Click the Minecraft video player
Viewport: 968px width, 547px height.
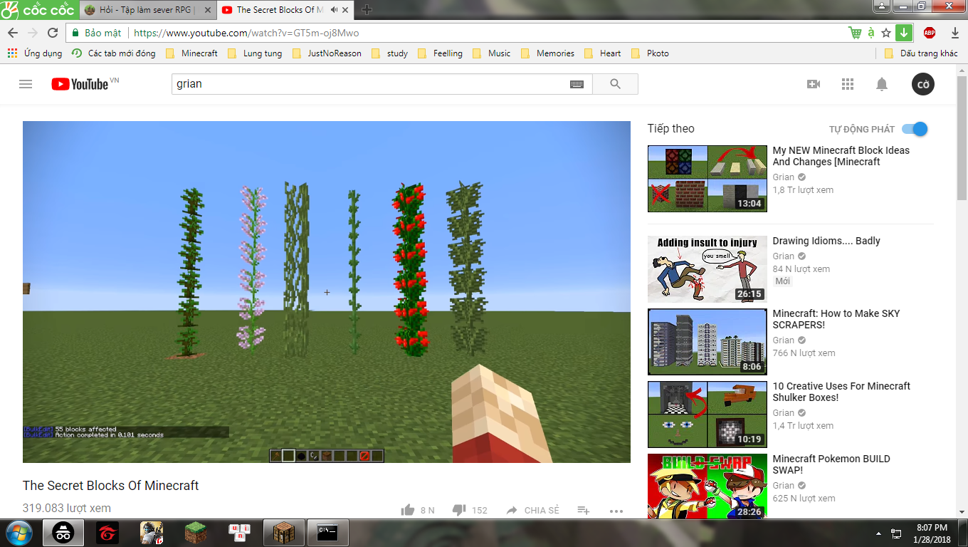327,292
